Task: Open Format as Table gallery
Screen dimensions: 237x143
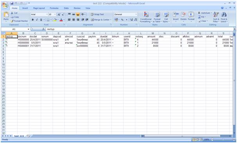Action: (x=157, y=17)
